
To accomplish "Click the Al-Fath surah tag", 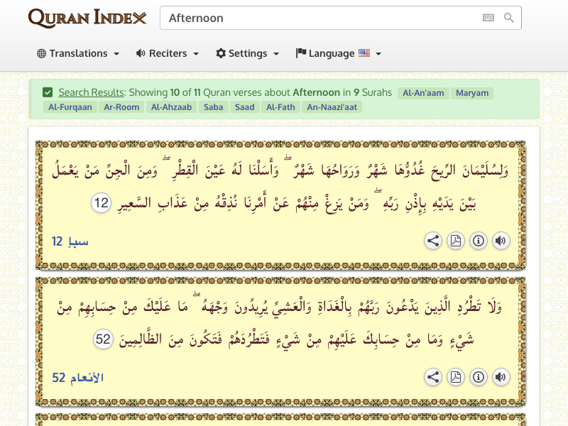I will point(280,107).
